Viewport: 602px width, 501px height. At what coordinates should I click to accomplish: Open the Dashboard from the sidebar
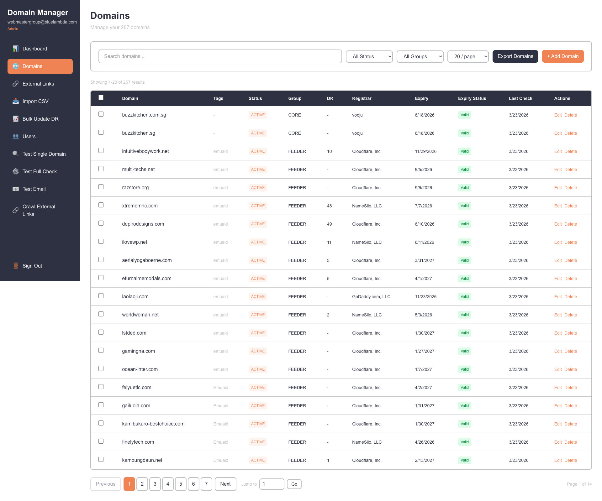(34, 49)
